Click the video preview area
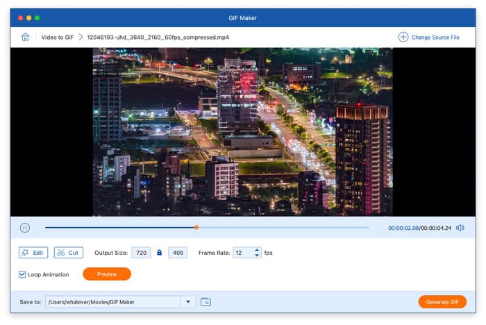 point(242,132)
